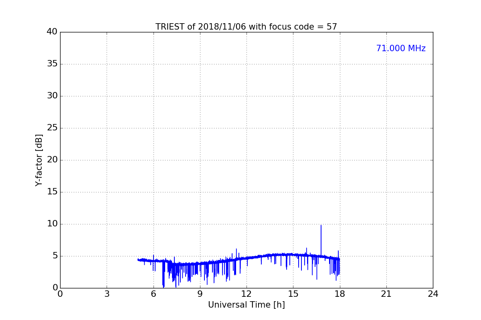
Task: Click the tall spike peak near 10 dB
Action: pos(321,226)
